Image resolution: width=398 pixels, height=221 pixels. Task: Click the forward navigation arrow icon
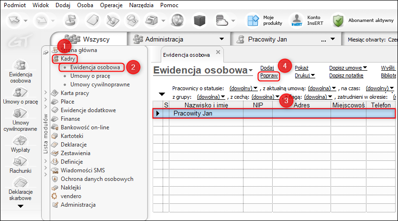41,20
